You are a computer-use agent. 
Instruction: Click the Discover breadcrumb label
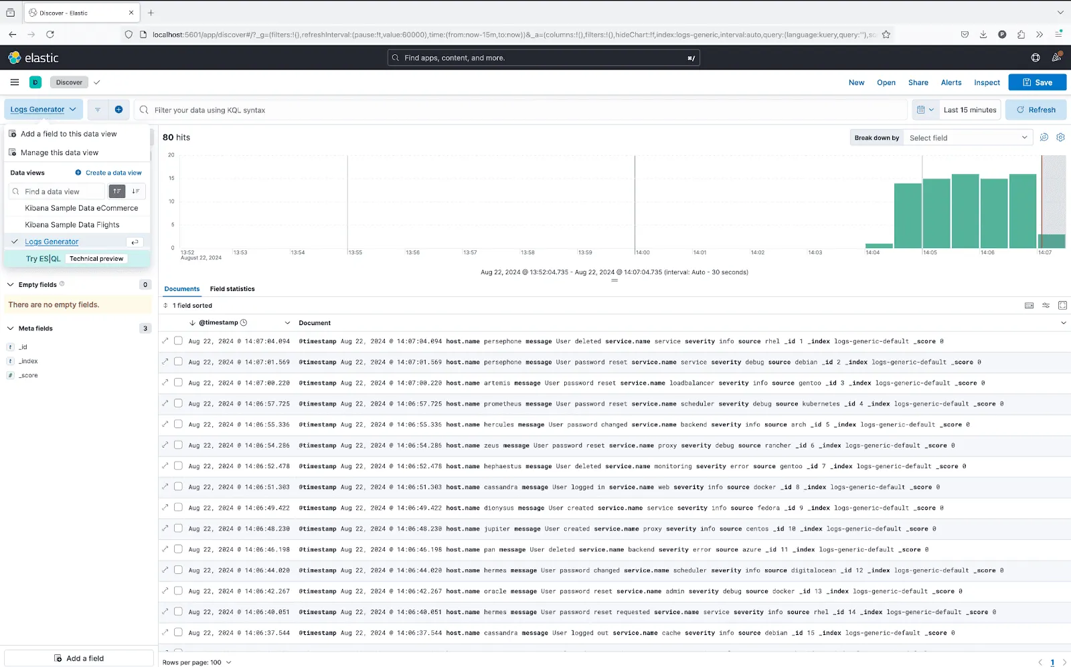coord(68,82)
